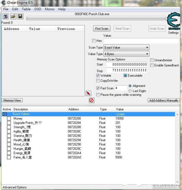Open Memory View

12,100
